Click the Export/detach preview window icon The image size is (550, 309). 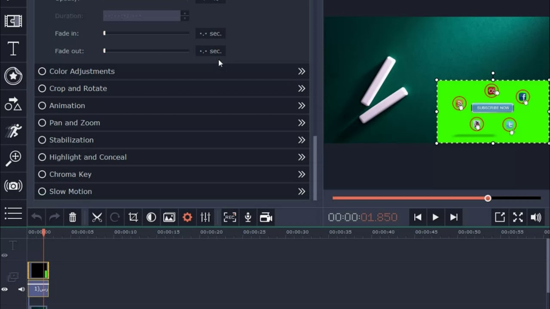(500, 218)
